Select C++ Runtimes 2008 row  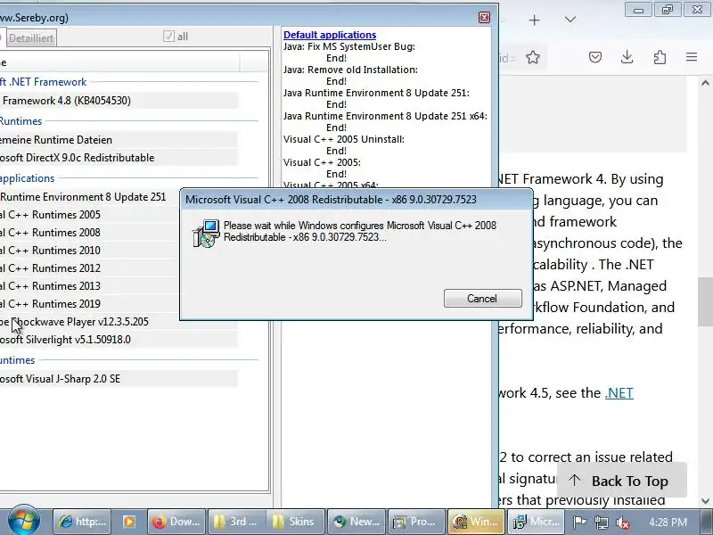pos(89,233)
